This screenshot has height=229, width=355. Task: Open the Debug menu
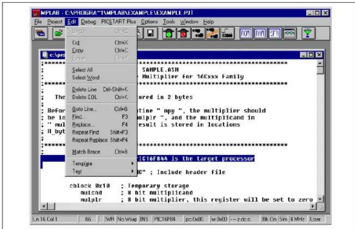tap(89, 22)
